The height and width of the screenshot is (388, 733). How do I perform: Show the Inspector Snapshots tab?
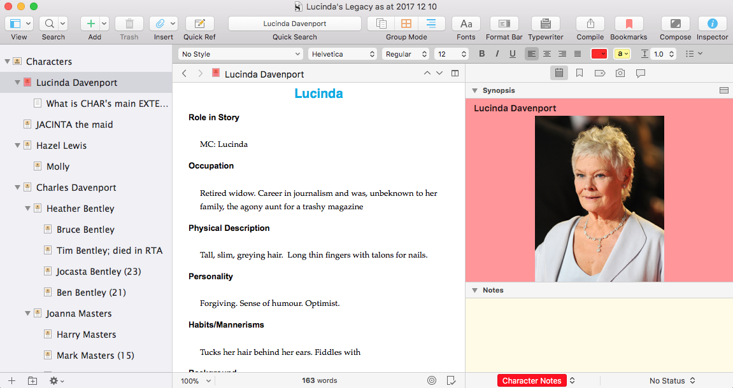point(620,73)
